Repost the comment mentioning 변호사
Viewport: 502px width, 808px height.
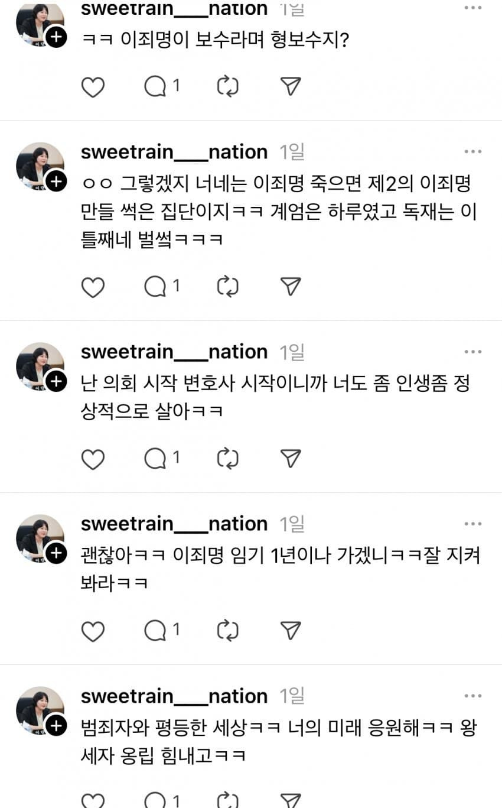pyautogui.click(x=227, y=459)
